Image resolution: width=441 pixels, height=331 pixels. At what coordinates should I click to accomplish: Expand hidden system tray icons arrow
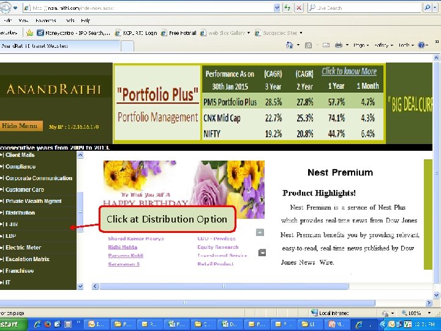click(382, 324)
